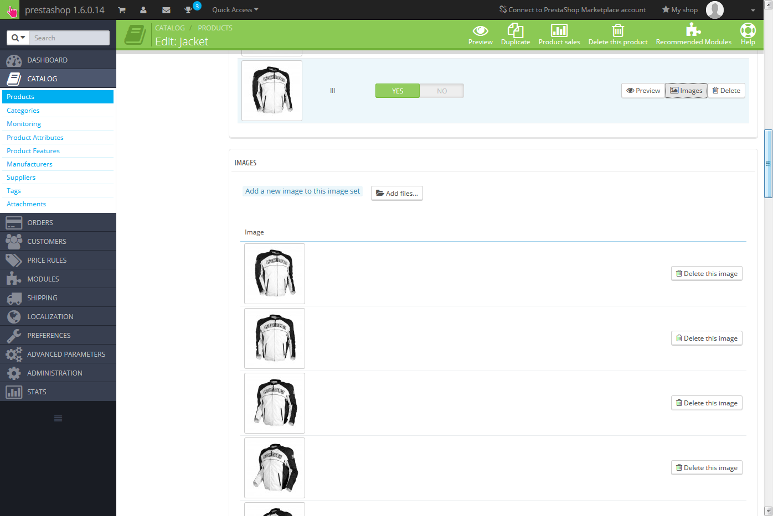Open Product sales chart icon
Image resolution: width=773 pixels, height=516 pixels.
(559, 31)
